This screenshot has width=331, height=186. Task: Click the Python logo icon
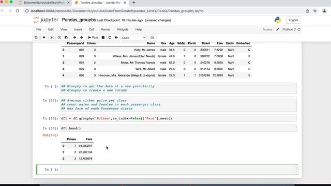pos(278,20)
